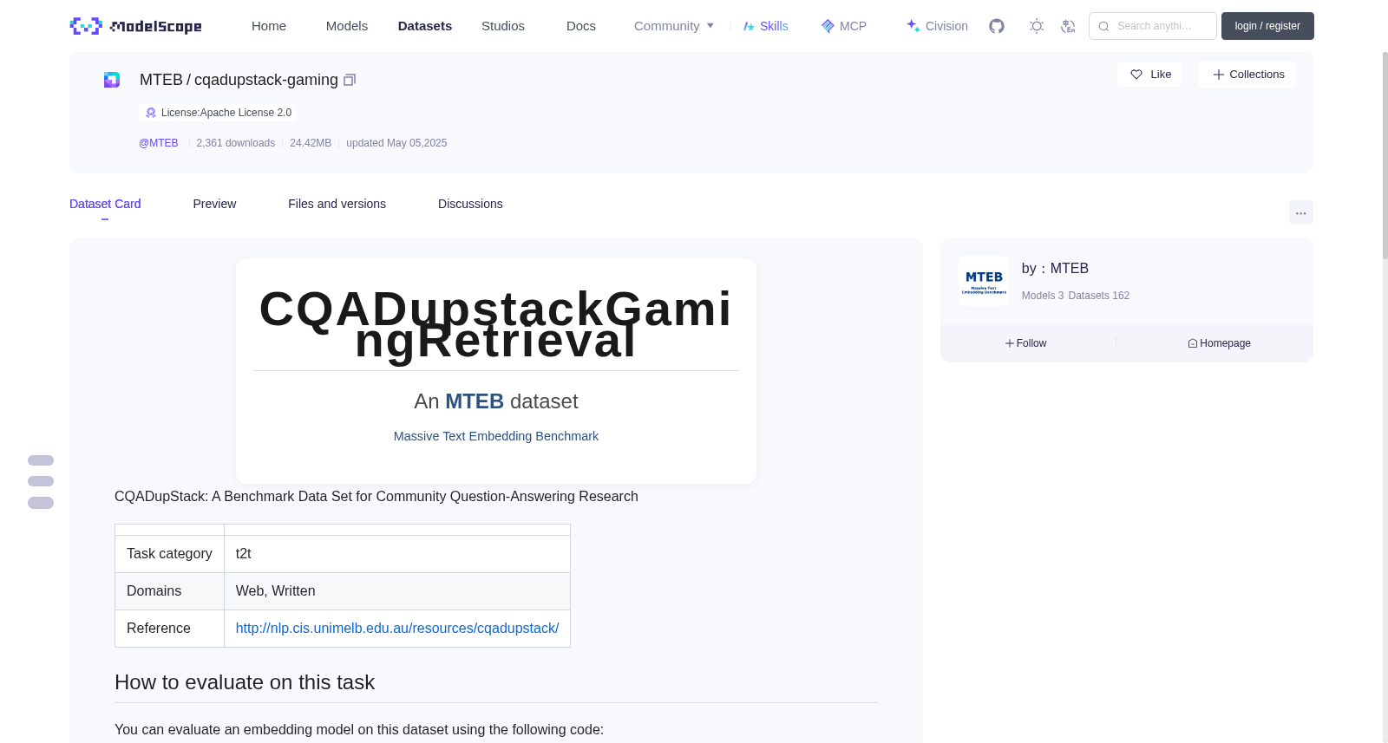Add dataset to Collections

(x=1247, y=75)
